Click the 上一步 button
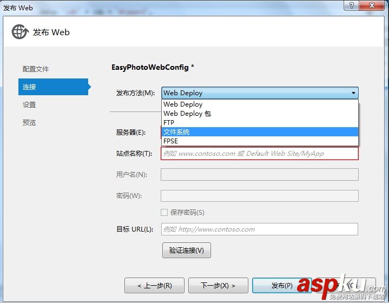This screenshot has height=303, width=389. pos(154,285)
